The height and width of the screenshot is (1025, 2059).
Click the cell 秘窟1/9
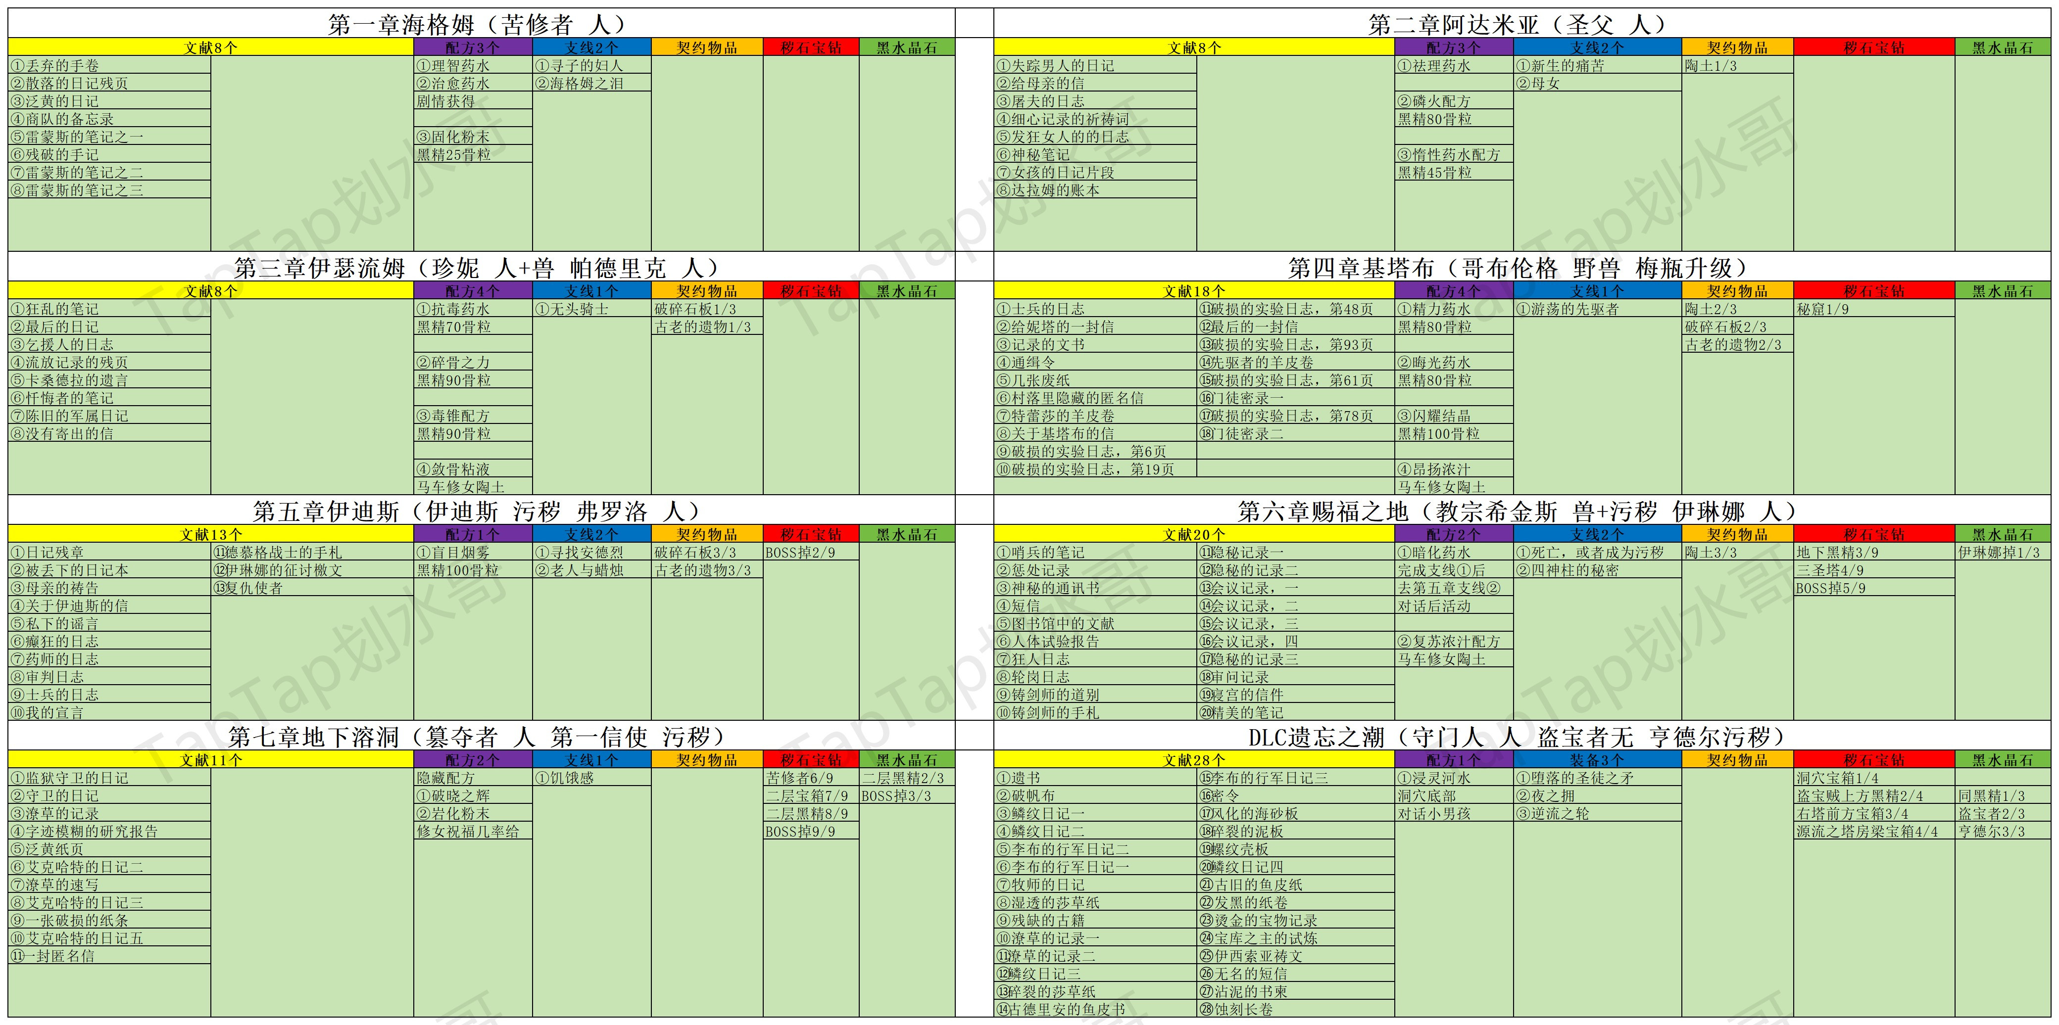pyautogui.click(x=1874, y=308)
